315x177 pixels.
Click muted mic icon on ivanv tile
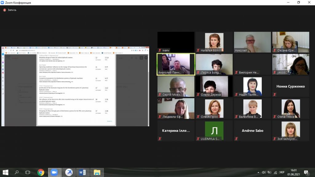(160, 50)
